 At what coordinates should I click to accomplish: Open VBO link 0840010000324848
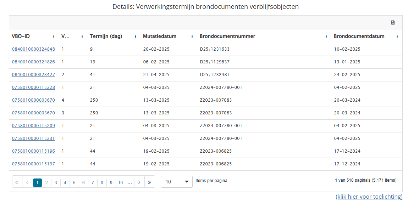coord(34,49)
